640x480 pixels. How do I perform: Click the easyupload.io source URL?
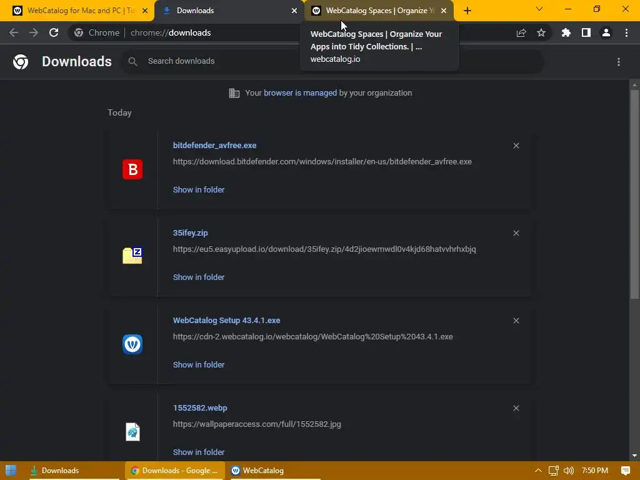coord(324,249)
